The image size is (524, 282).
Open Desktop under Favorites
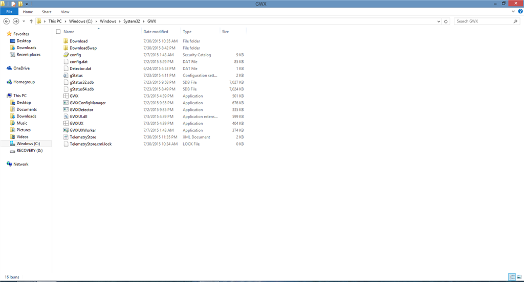pos(24,41)
